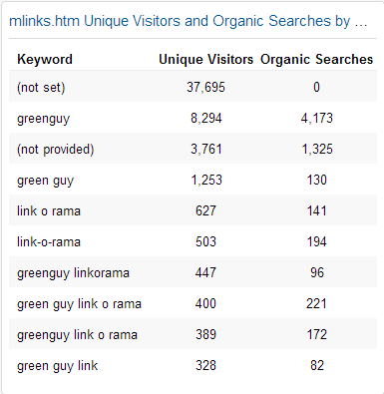The width and height of the screenshot is (384, 394).
Task: Select the green guy link o rama keyword
Action: (x=79, y=304)
